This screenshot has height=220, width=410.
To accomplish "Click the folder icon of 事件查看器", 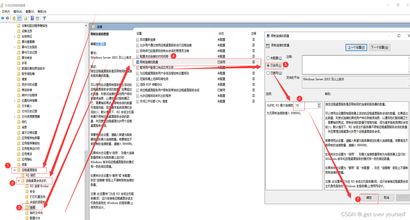I will (x=19, y=42).
